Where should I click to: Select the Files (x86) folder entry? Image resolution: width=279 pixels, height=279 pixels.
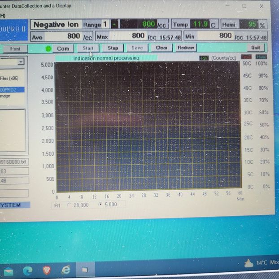12,78
